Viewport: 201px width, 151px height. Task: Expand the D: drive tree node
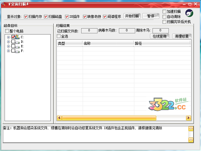point(9,42)
